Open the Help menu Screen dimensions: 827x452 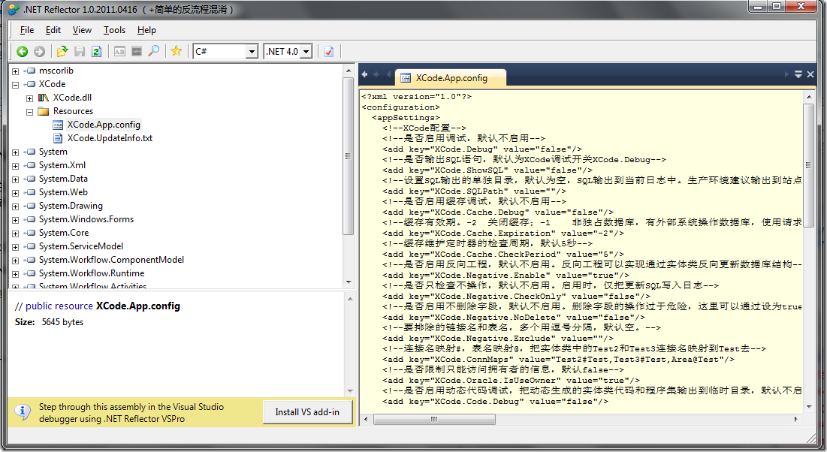(x=146, y=30)
